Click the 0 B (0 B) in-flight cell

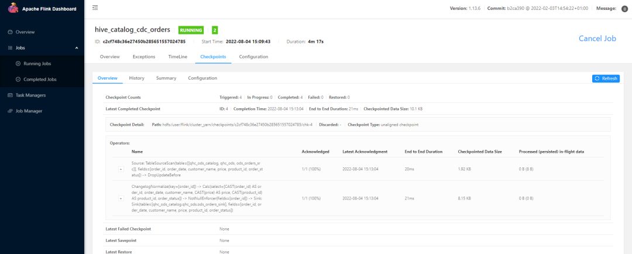coord(526,198)
